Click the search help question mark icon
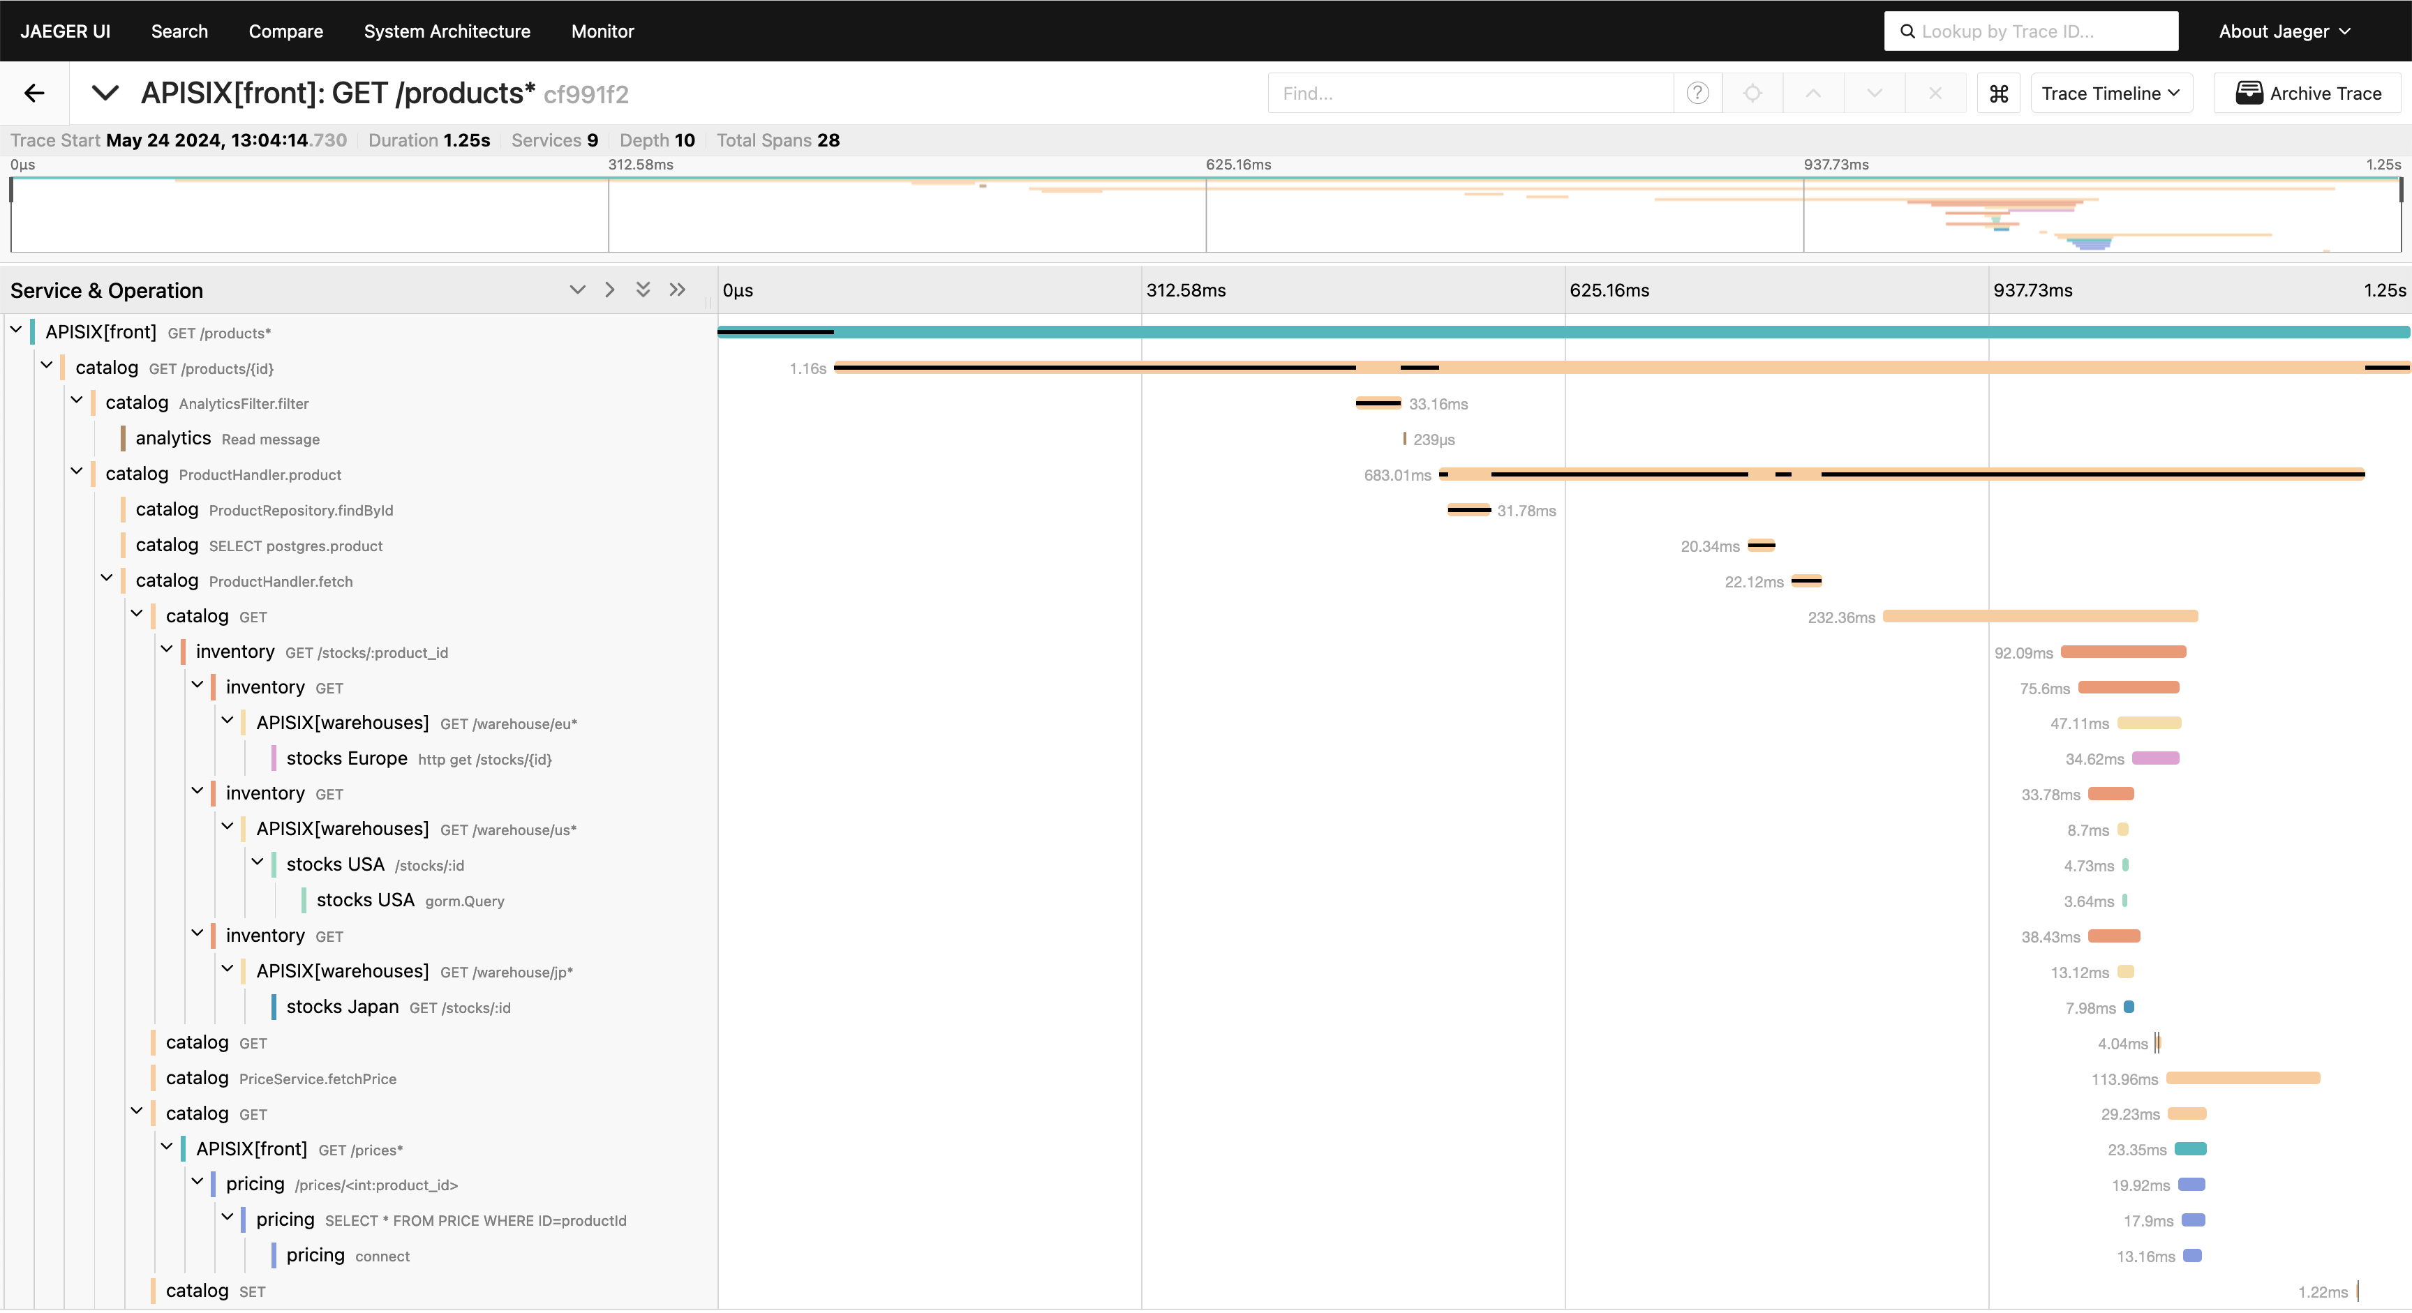The image size is (2412, 1313). (x=1697, y=93)
